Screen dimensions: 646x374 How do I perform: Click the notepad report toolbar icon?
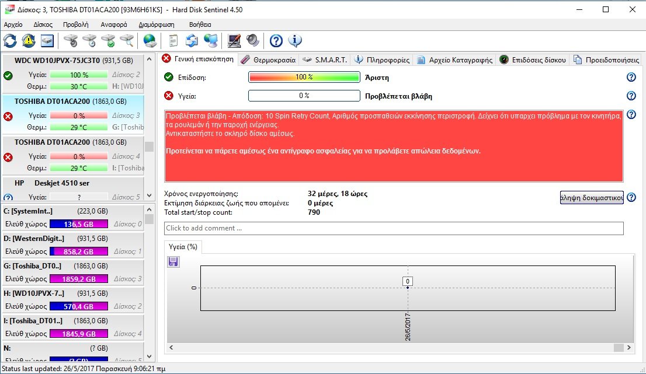pos(173,41)
